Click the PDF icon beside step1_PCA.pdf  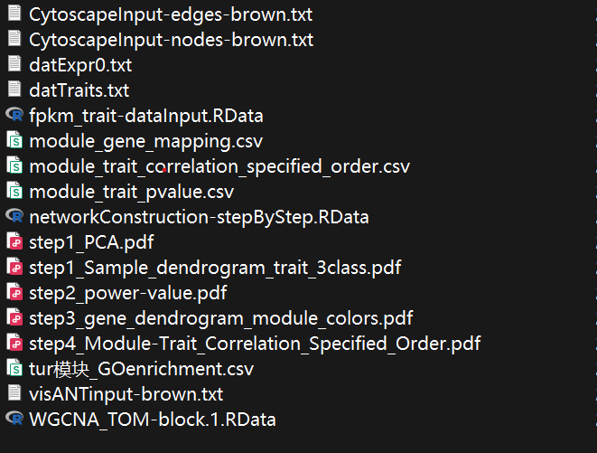tap(14, 242)
